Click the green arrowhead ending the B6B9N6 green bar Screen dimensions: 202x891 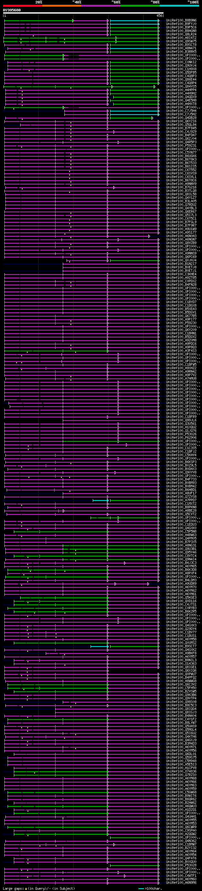73,21
